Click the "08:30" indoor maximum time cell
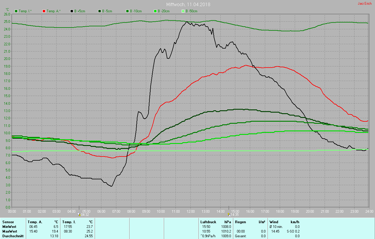Screen dimensions: 375x239 (68, 231)
